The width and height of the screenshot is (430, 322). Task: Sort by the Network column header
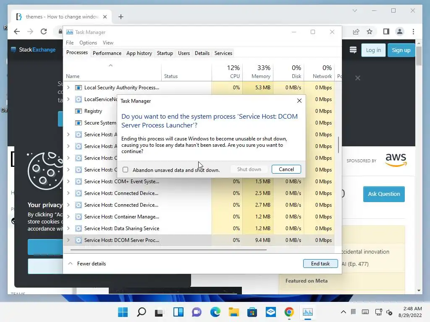click(319, 72)
